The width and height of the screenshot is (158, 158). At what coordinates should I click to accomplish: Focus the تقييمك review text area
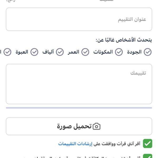(79, 84)
